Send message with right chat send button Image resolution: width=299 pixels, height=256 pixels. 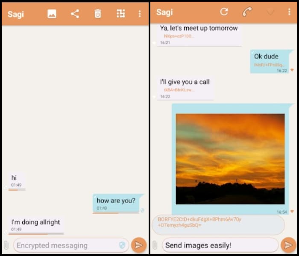[288, 245]
